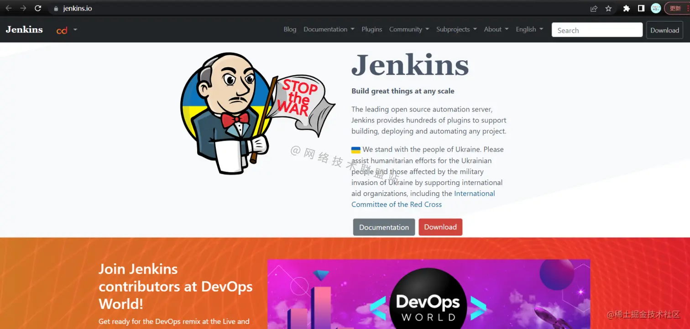The width and height of the screenshot is (690, 329).
Task: Click inside the Search input field
Action: pyautogui.click(x=597, y=30)
